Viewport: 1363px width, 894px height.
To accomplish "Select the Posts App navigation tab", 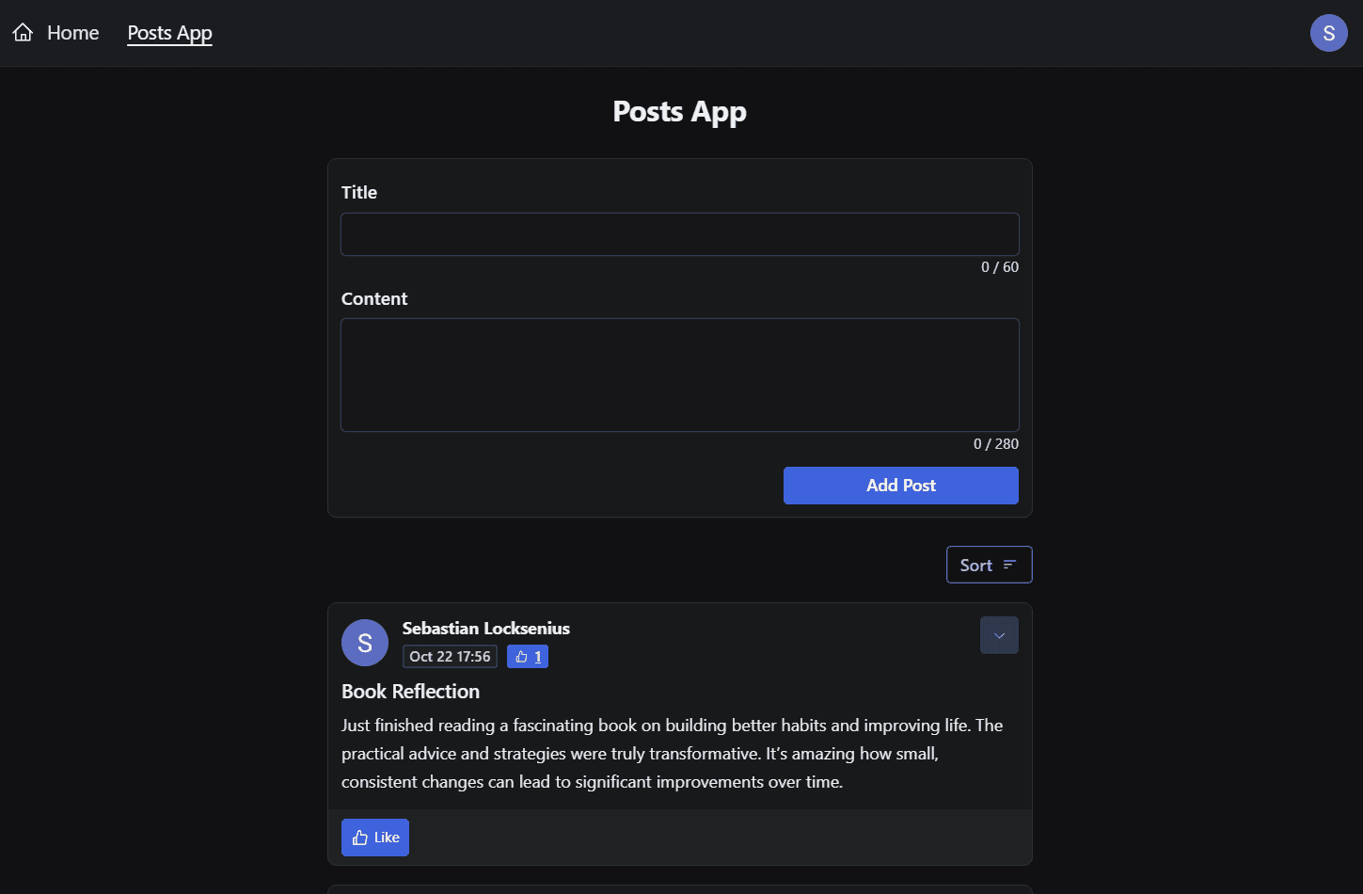I will click(169, 32).
